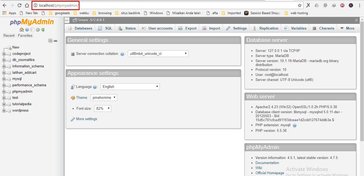Open the Language dropdown
This screenshot has width=364, height=176.
(130, 87)
